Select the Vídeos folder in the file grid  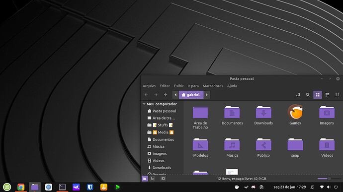point(327,144)
